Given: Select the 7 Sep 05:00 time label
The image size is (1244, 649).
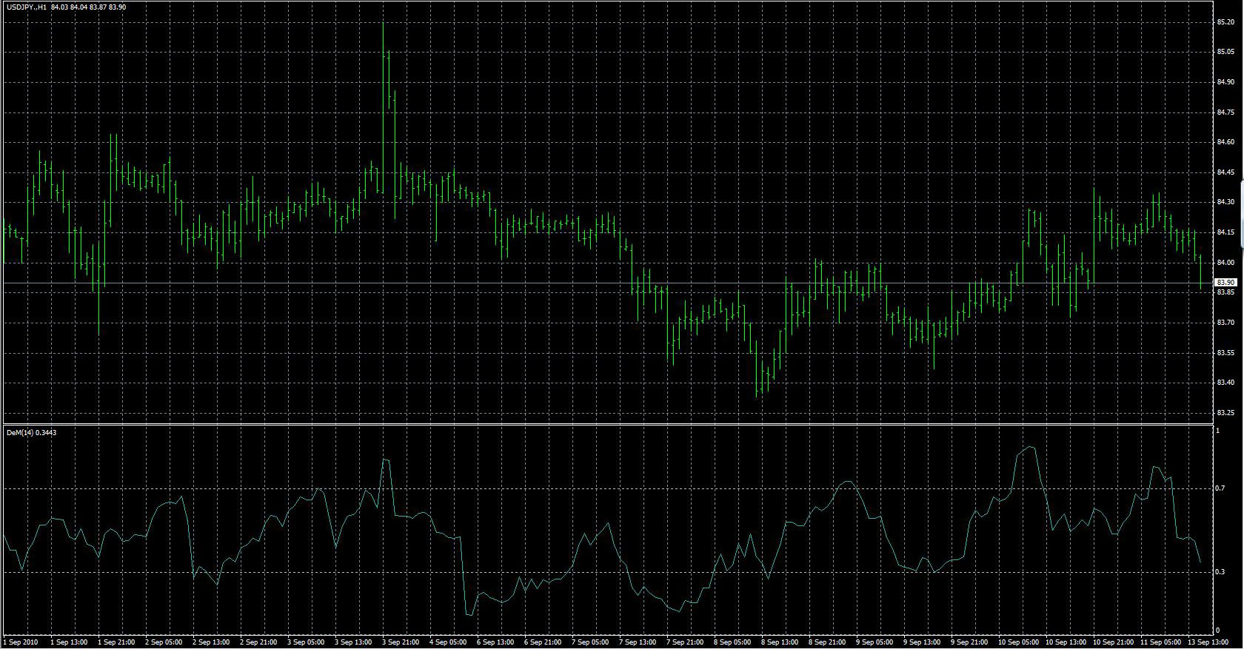Looking at the screenshot, I should 590,642.
